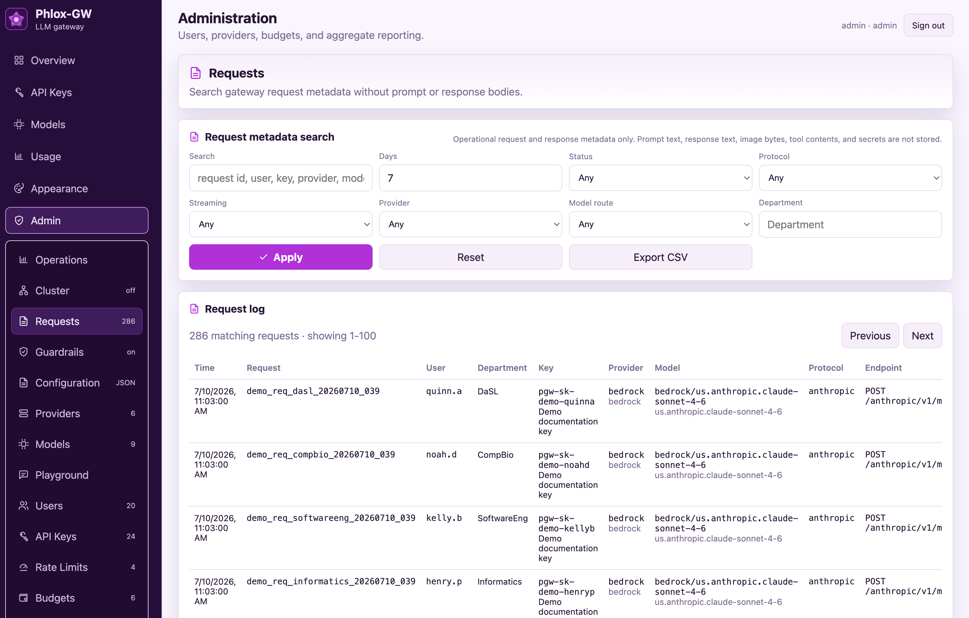Click the Rate Limits gauge icon

pyautogui.click(x=24, y=567)
